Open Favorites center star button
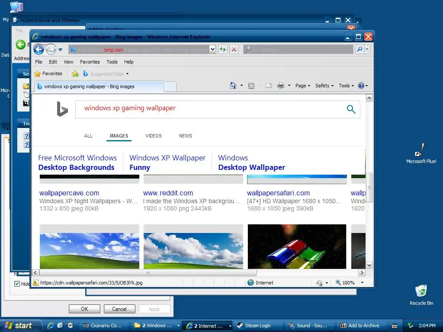This screenshot has width=443, height=332. 48,73
